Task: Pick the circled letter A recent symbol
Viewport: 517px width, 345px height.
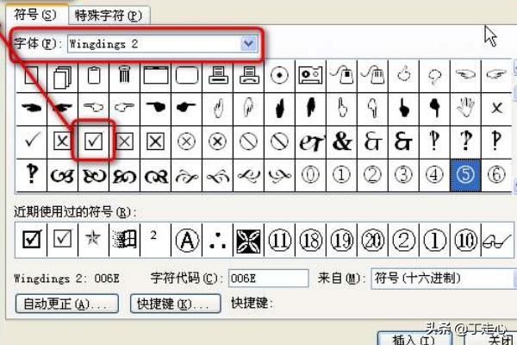Action: click(x=187, y=240)
